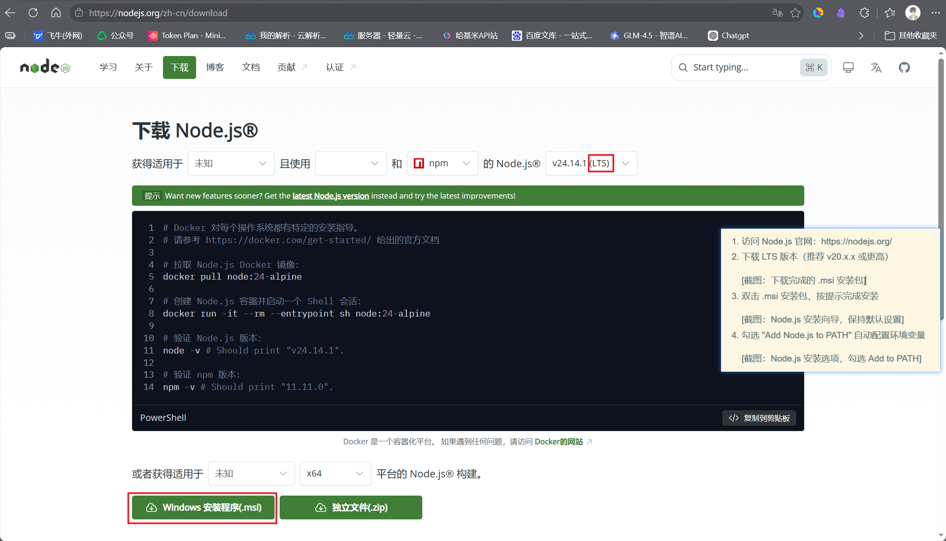Go to the 学习 navigation item

[108, 67]
